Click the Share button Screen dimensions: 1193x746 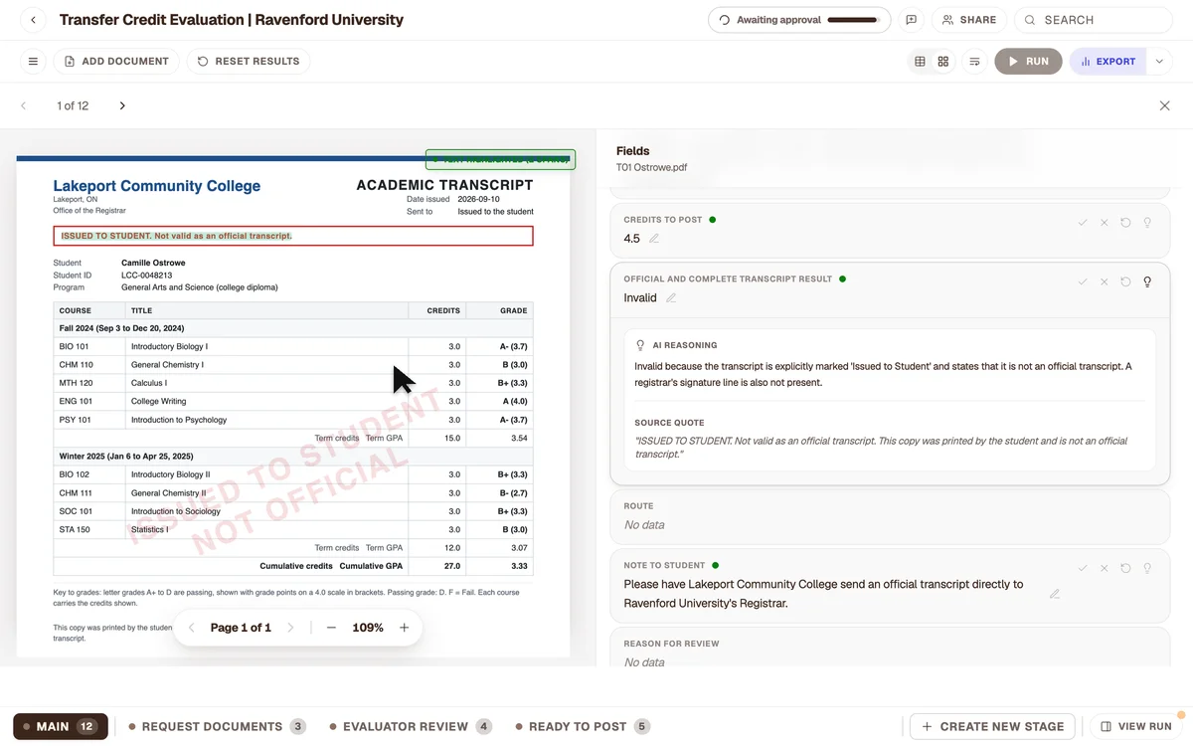[969, 20]
